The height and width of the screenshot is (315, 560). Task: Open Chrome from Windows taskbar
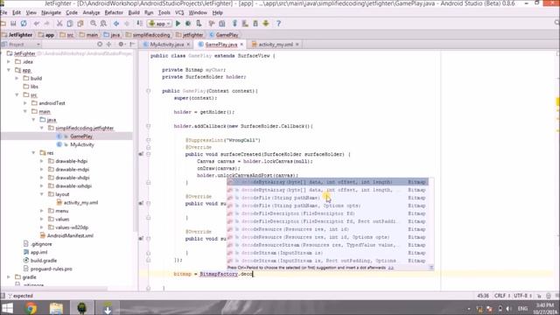(x=31, y=308)
